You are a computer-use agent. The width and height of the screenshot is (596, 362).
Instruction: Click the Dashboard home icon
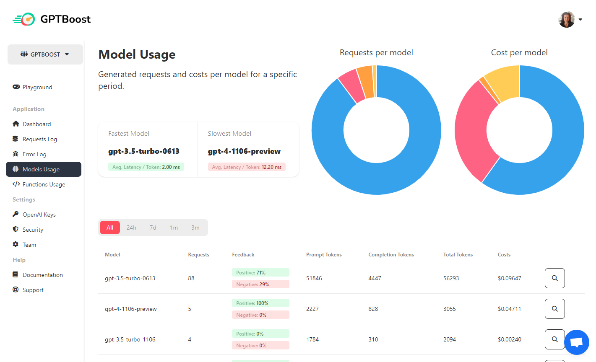16,124
